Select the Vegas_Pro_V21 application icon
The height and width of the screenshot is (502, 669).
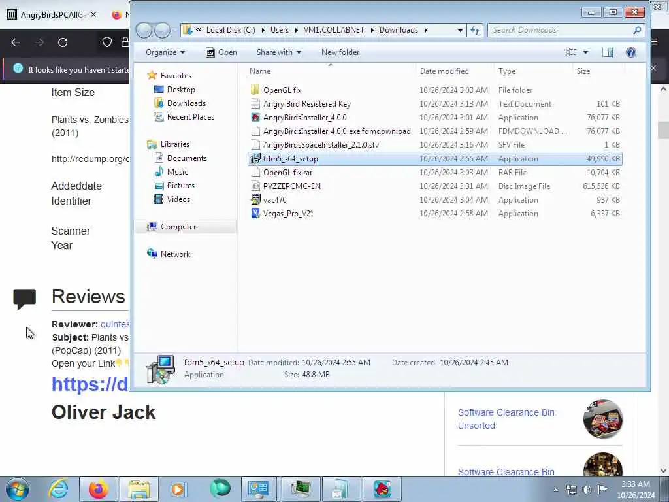pyautogui.click(x=255, y=214)
